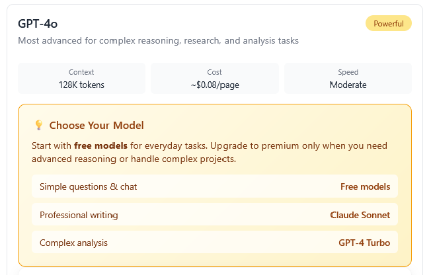Click the Speed label in stats card
The height and width of the screenshot is (275, 431).
[x=348, y=72]
